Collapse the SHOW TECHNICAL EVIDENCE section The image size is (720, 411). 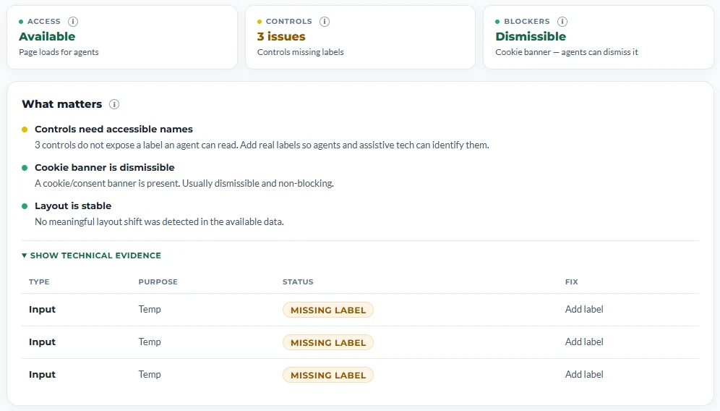click(91, 255)
